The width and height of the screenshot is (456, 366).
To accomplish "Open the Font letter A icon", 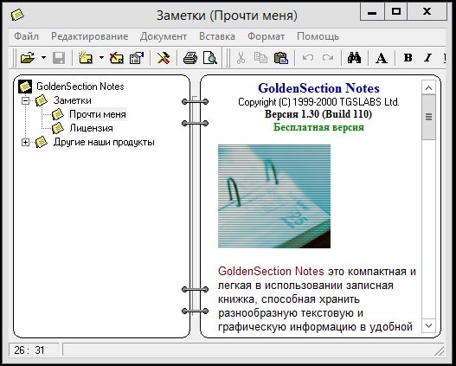I will [x=382, y=58].
